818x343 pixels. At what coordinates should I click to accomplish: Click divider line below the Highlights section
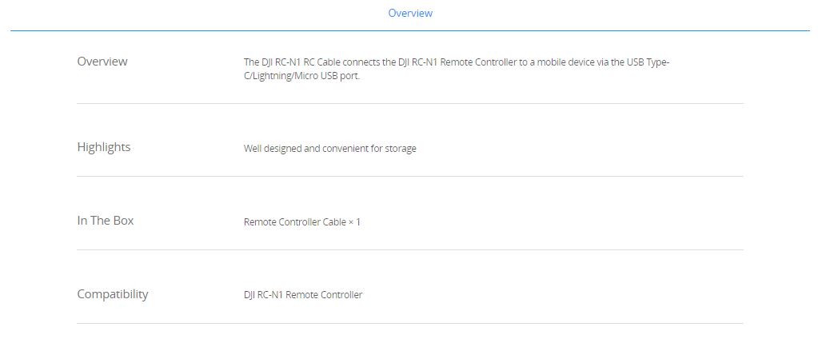pyautogui.click(x=410, y=176)
